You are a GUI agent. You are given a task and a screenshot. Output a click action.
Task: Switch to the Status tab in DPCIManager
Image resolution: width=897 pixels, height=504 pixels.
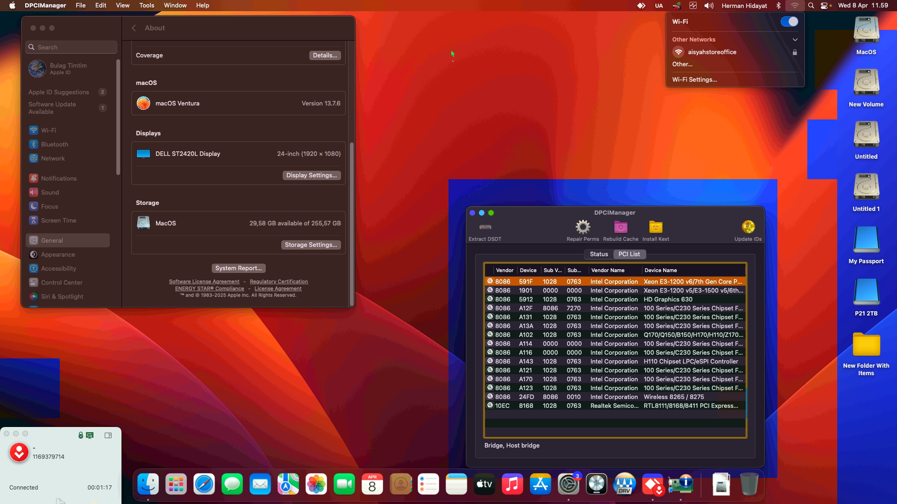tap(598, 254)
